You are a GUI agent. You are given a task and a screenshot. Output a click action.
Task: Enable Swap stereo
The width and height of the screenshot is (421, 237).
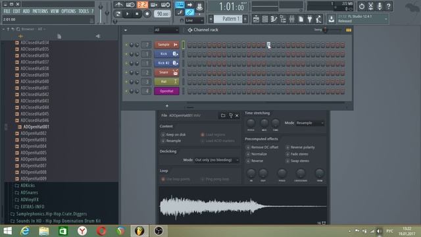click(x=287, y=161)
